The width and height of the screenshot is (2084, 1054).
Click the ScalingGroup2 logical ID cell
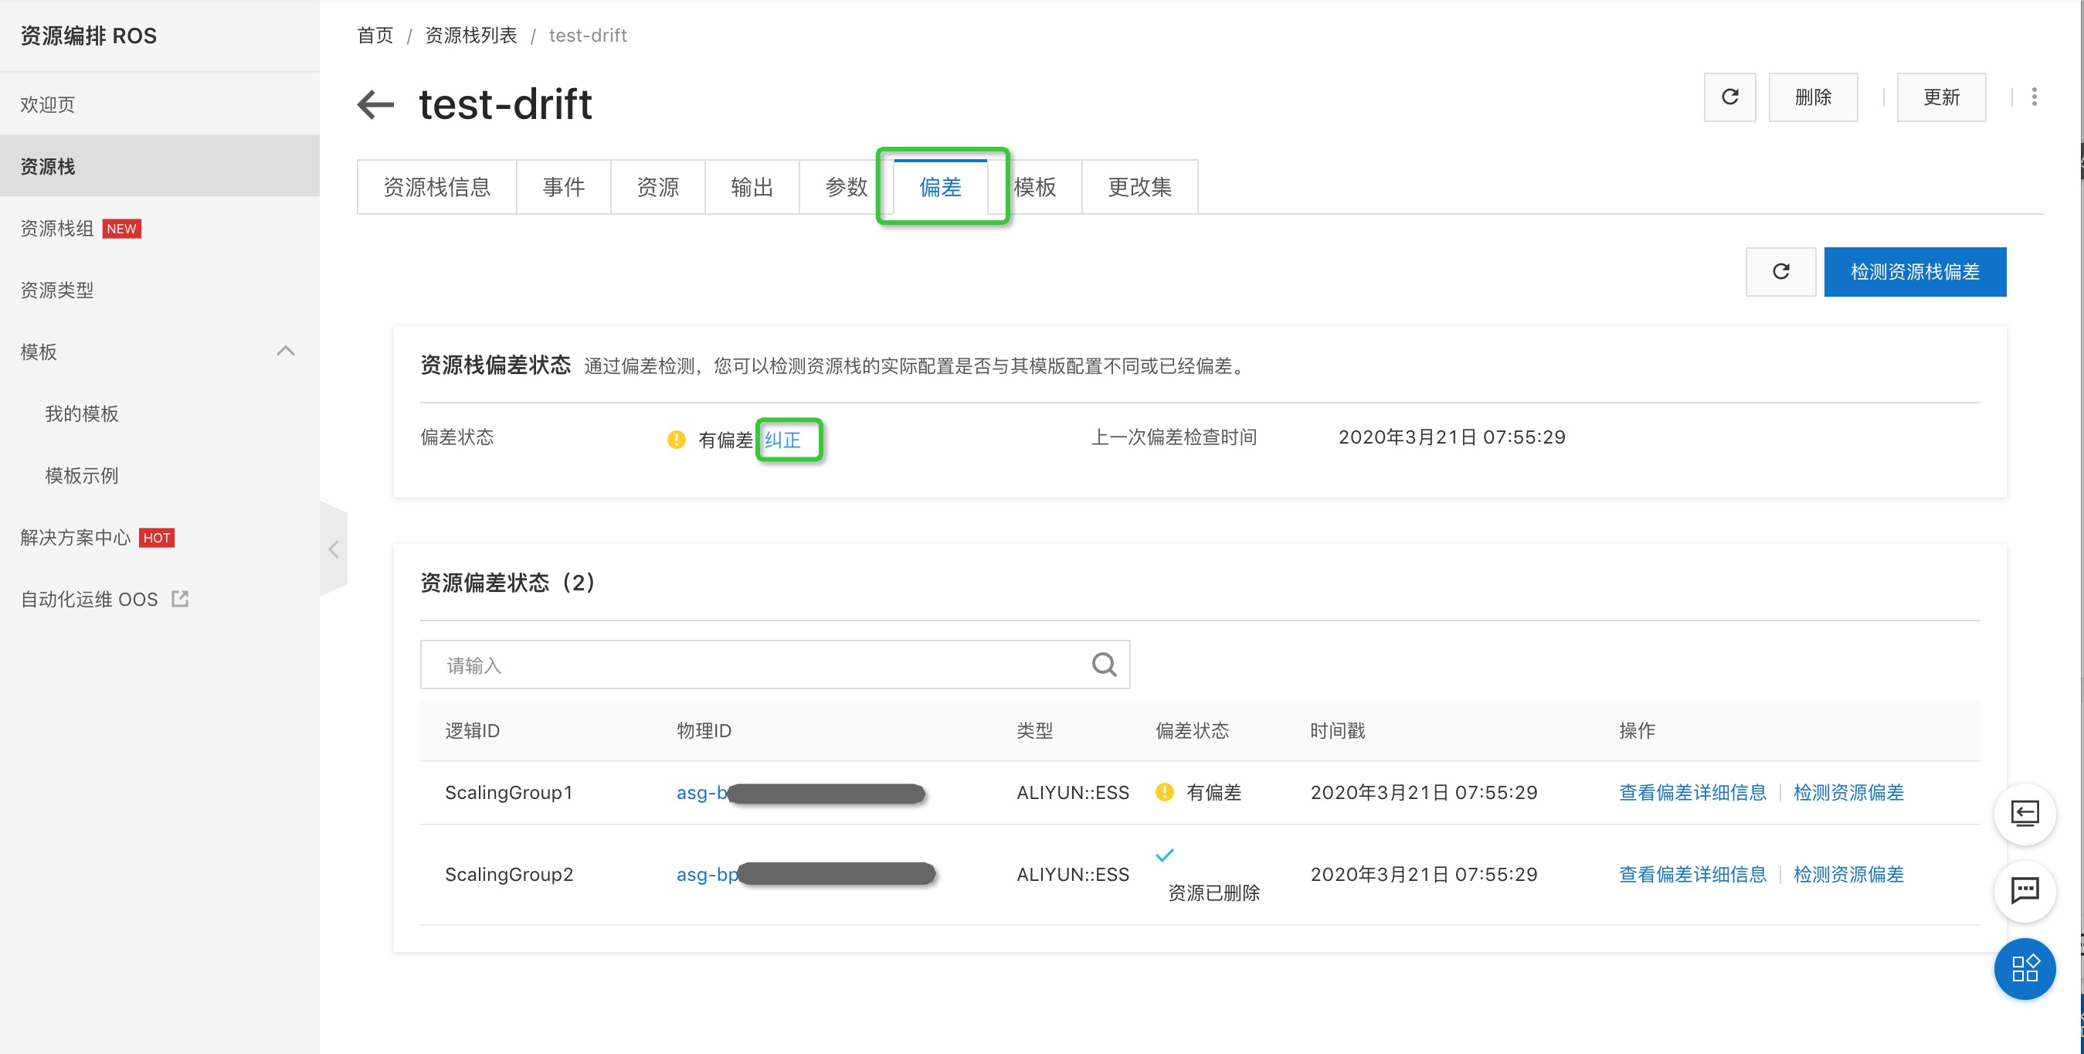[x=509, y=874]
